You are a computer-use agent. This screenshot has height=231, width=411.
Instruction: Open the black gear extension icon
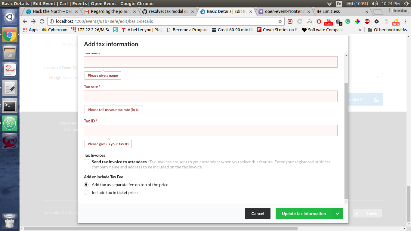tap(377, 21)
